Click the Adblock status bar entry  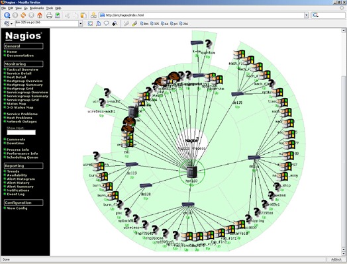(x=336, y=259)
